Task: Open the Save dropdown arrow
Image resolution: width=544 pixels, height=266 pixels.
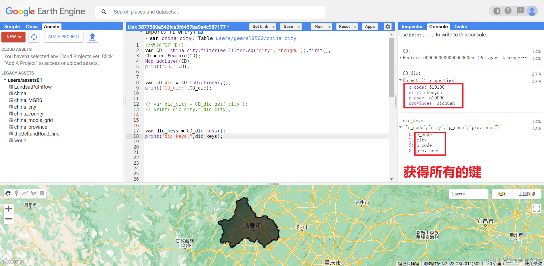Action: (299, 27)
